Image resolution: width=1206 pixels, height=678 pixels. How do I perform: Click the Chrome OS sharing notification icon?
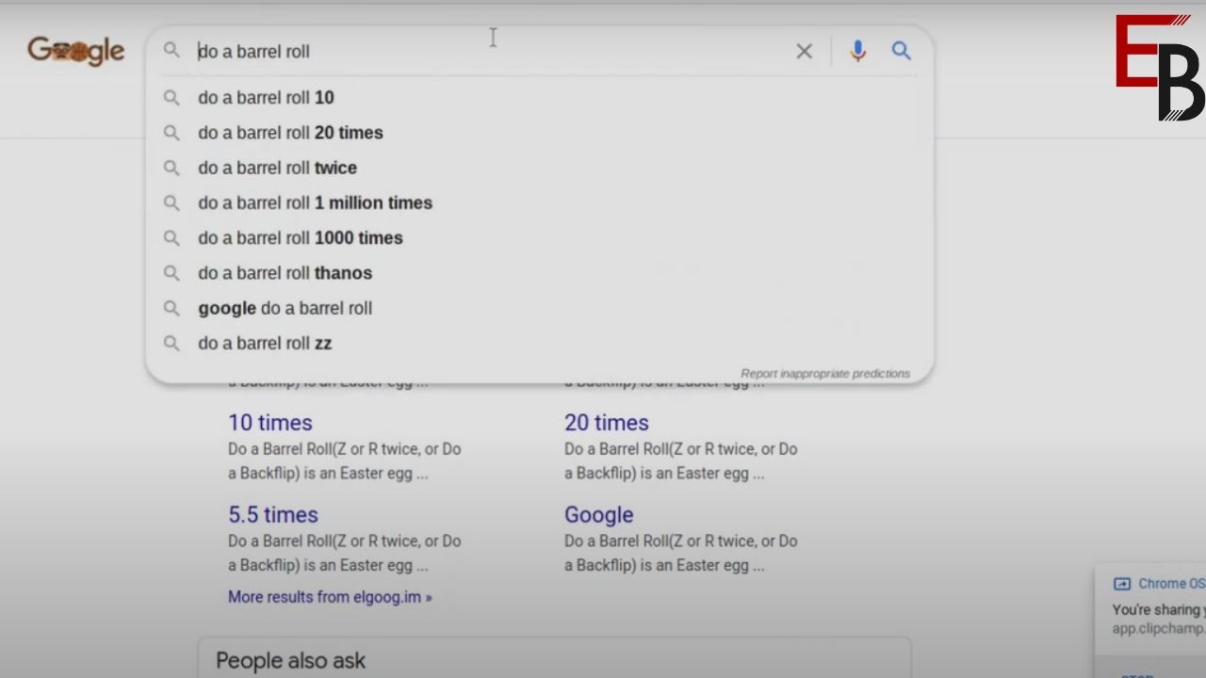coord(1121,584)
